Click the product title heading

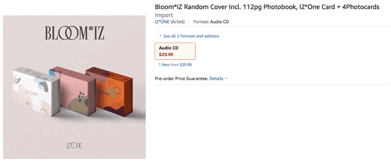coord(267,7)
